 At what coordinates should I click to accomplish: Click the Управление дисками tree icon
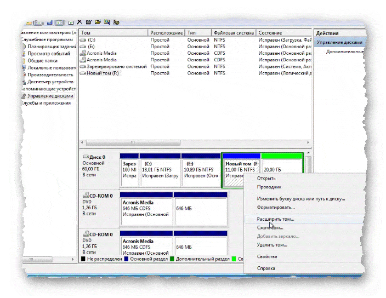[x=24, y=96]
